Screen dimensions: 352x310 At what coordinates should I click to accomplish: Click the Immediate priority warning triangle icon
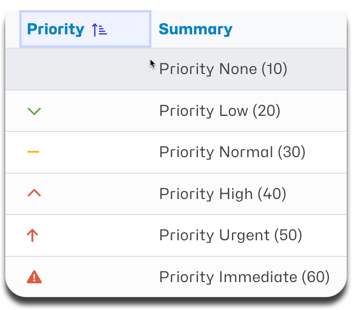[34, 277]
